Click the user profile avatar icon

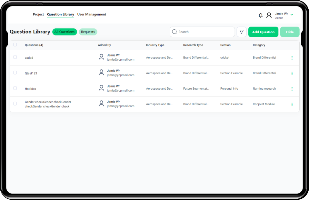coord(269,15)
